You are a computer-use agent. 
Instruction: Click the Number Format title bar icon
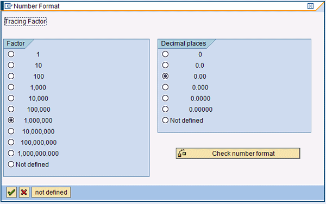pos(8,6)
